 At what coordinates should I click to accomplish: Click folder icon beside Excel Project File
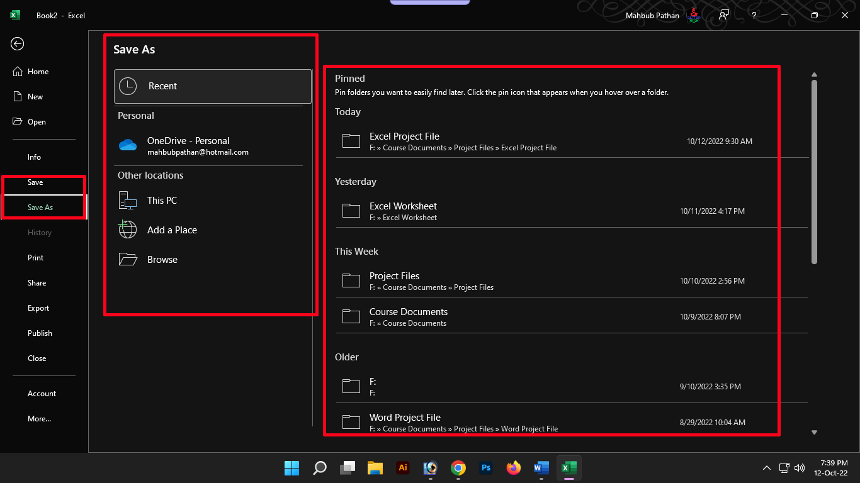(351, 141)
